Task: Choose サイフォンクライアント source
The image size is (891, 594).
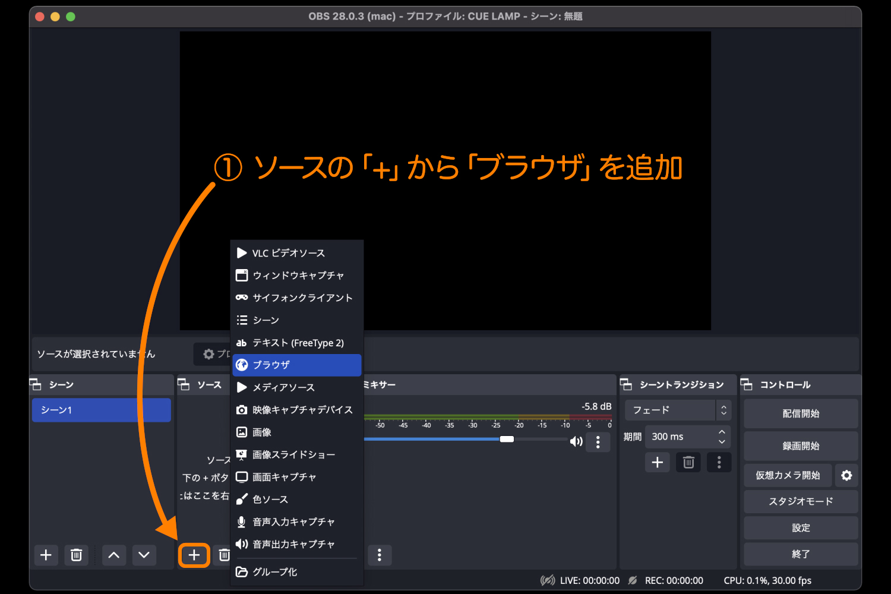Action: [x=297, y=298]
